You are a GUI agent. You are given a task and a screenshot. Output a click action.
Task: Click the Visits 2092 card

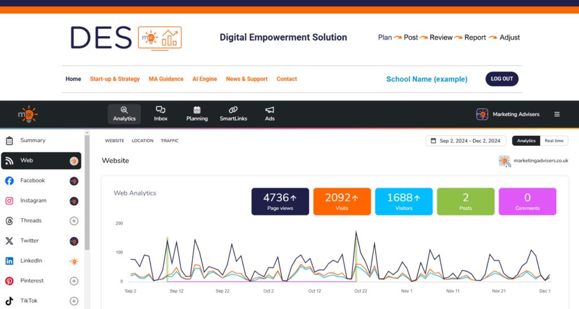coord(342,201)
